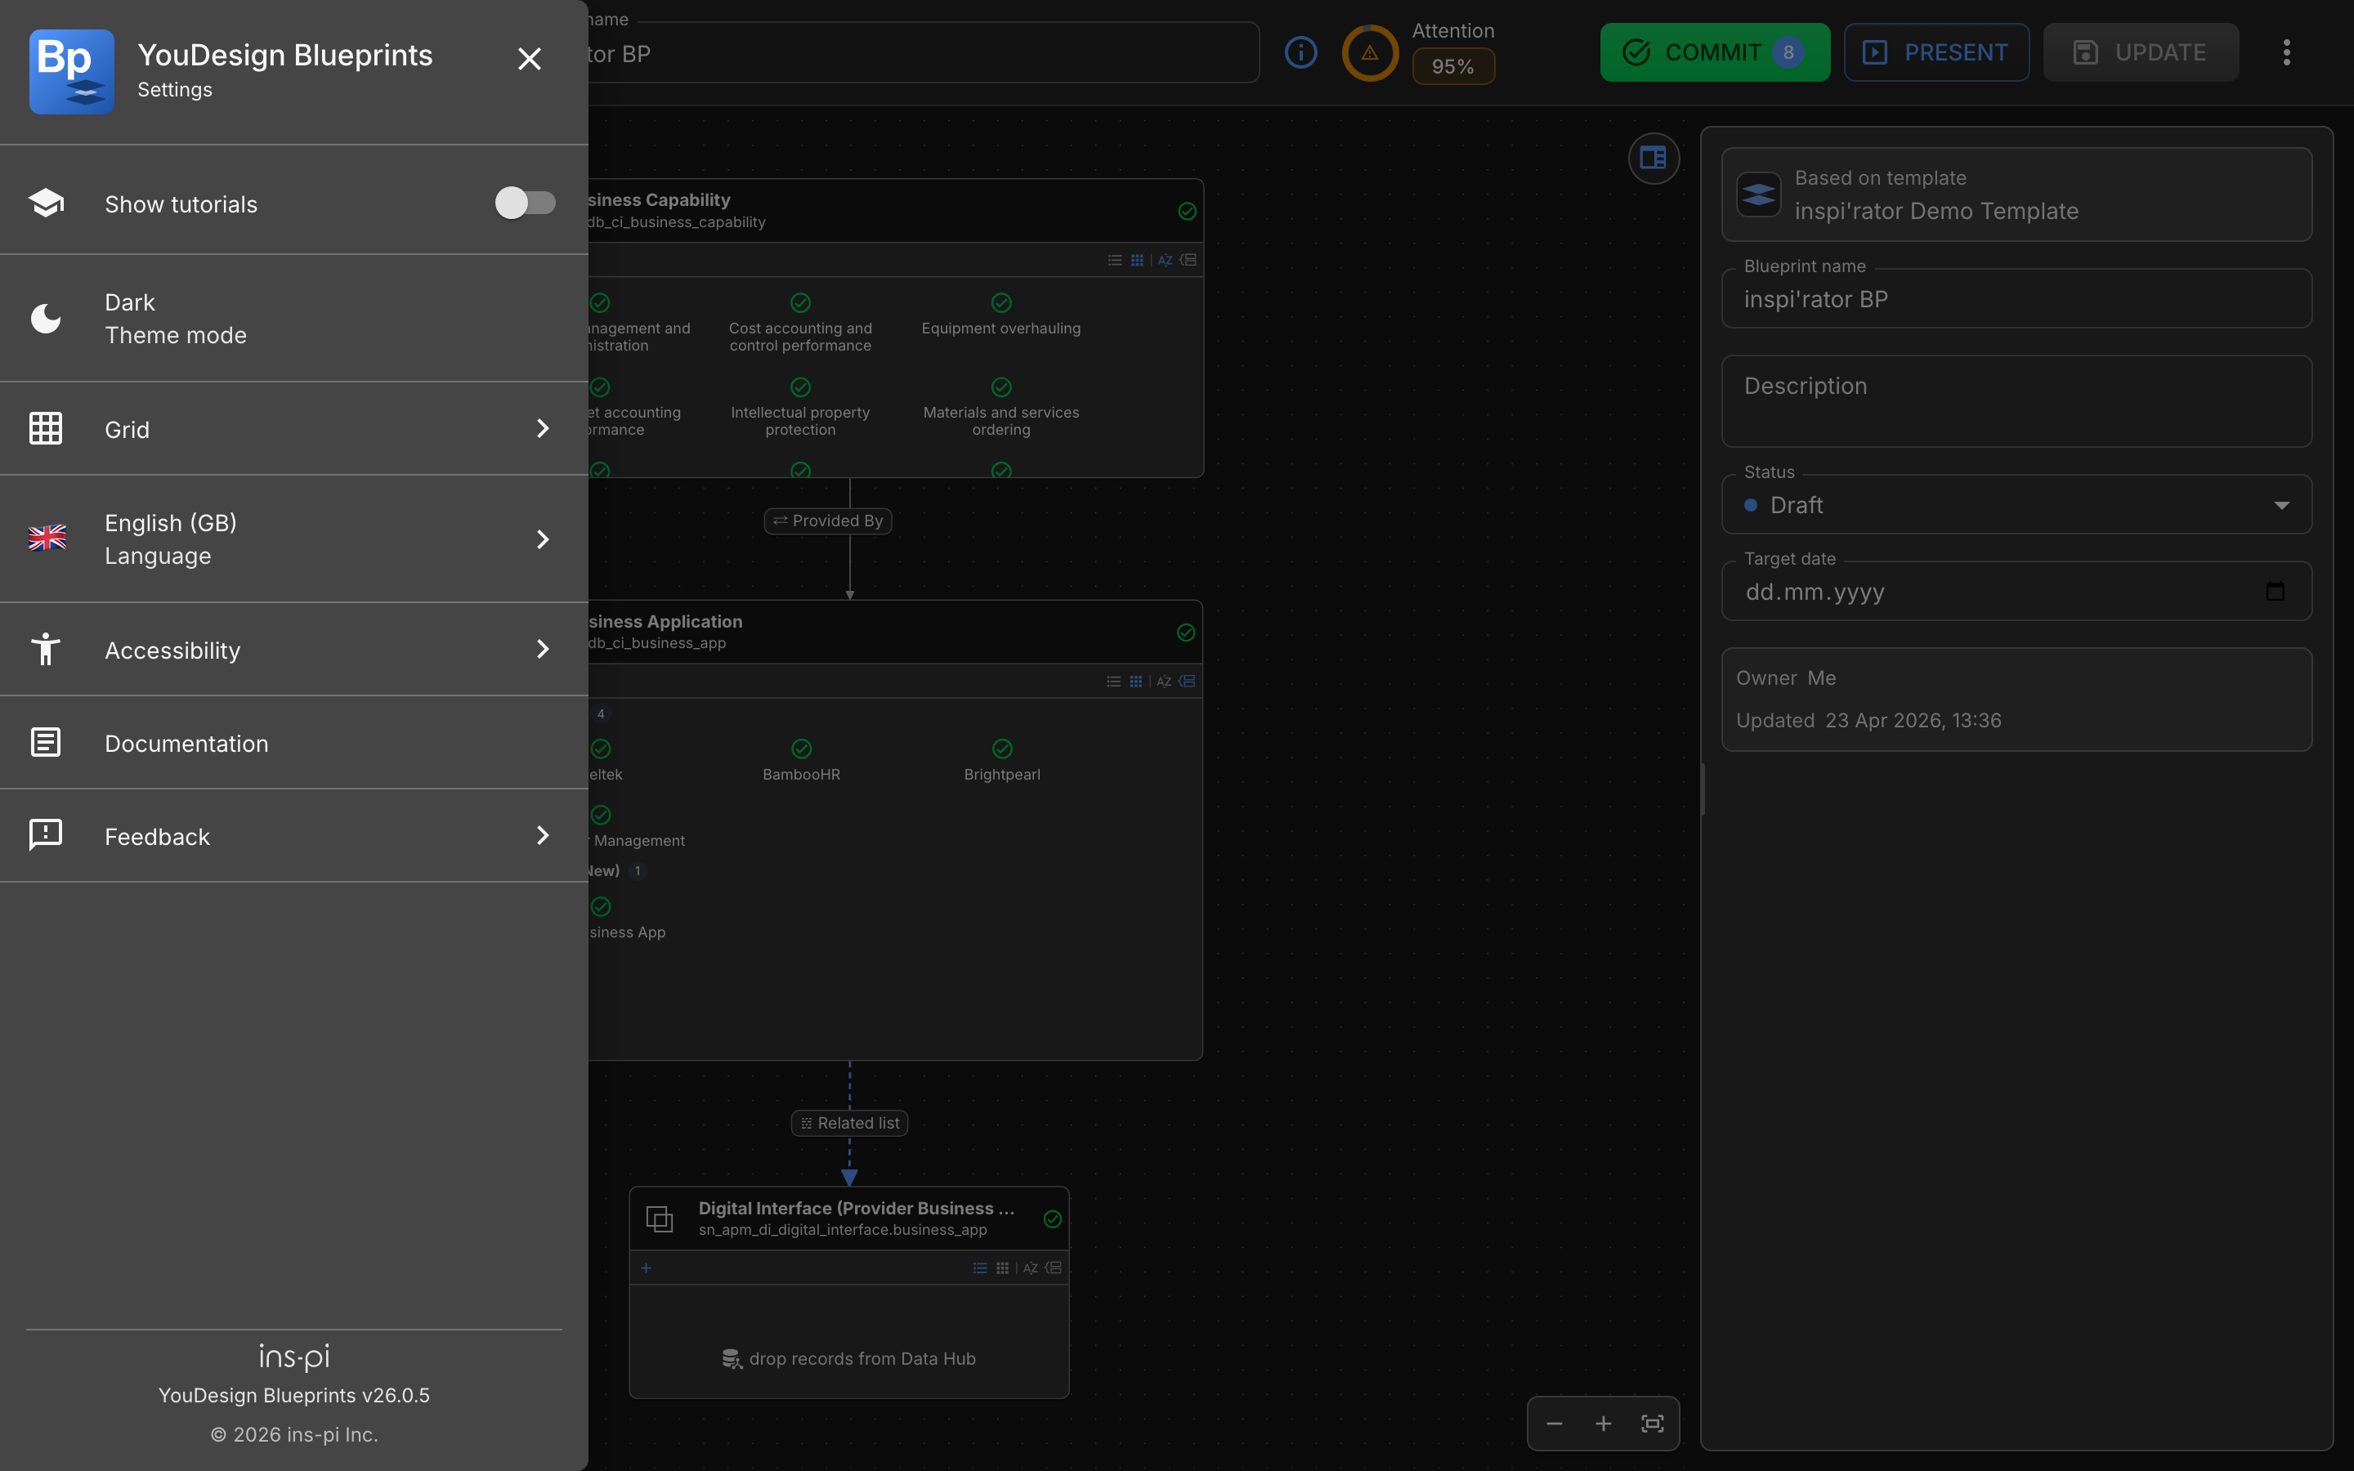2354x1471 pixels.
Task: Select Equipment overhauling capability
Action: coord(1001,315)
